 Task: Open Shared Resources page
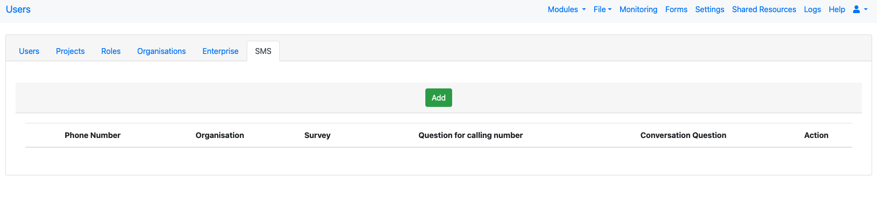pyautogui.click(x=764, y=9)
